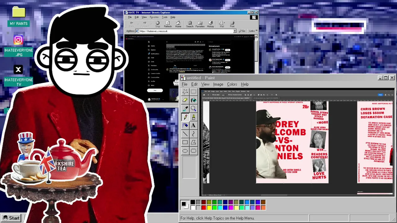
Task: Select the yellow color swatch in palette
Action: click(x=209, y=207)
